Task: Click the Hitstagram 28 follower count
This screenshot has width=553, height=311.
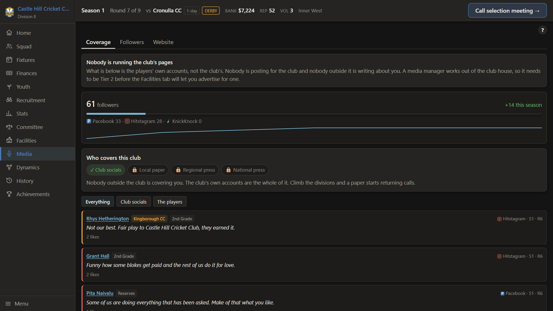Action: click(143, 121)
